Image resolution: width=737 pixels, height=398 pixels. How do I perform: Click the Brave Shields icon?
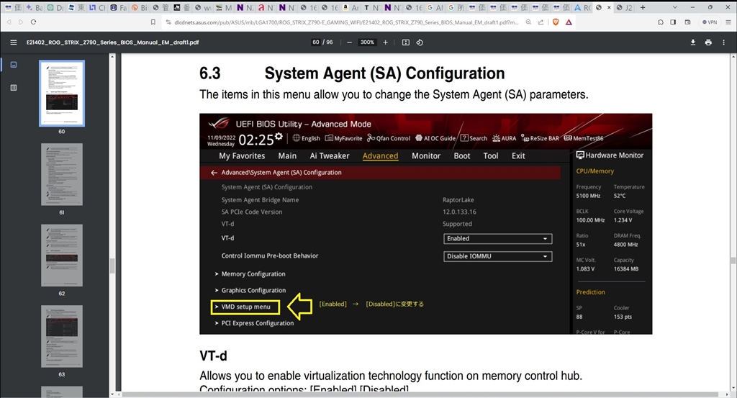tap(556, 22)
